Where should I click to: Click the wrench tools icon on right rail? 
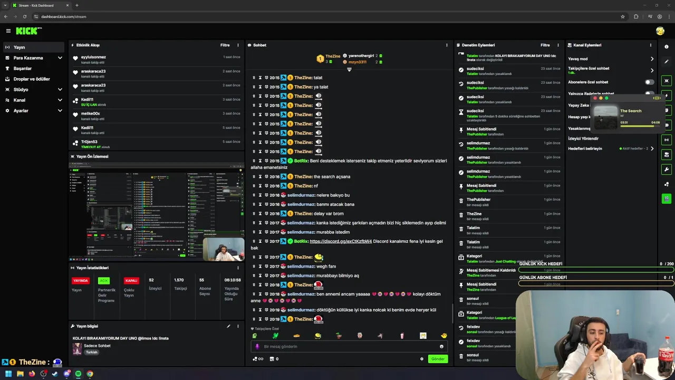(x=667, y=169)
